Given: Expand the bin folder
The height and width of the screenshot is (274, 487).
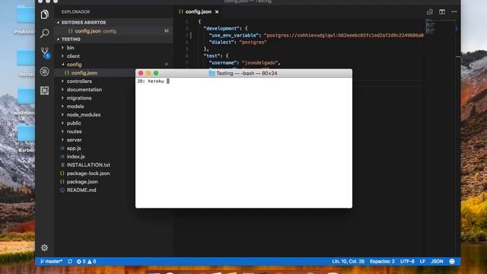Looking at the screenshot, I should click(70, 47).
